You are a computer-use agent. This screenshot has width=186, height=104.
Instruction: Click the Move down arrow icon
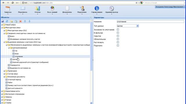pos(29,21)
